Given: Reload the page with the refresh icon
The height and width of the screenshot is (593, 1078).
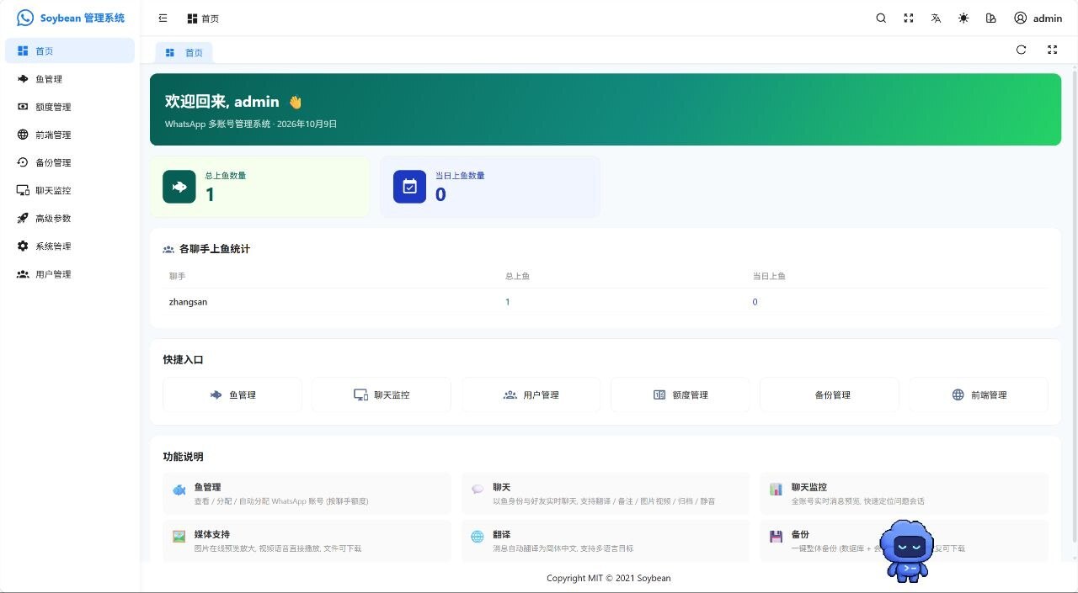Looking at the screenshot, I should point(1021,50).
